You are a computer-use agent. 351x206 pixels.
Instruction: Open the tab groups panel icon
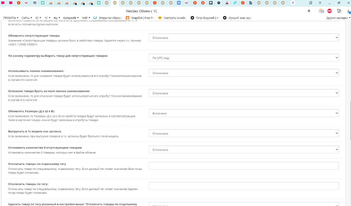[x=311, y=3]
